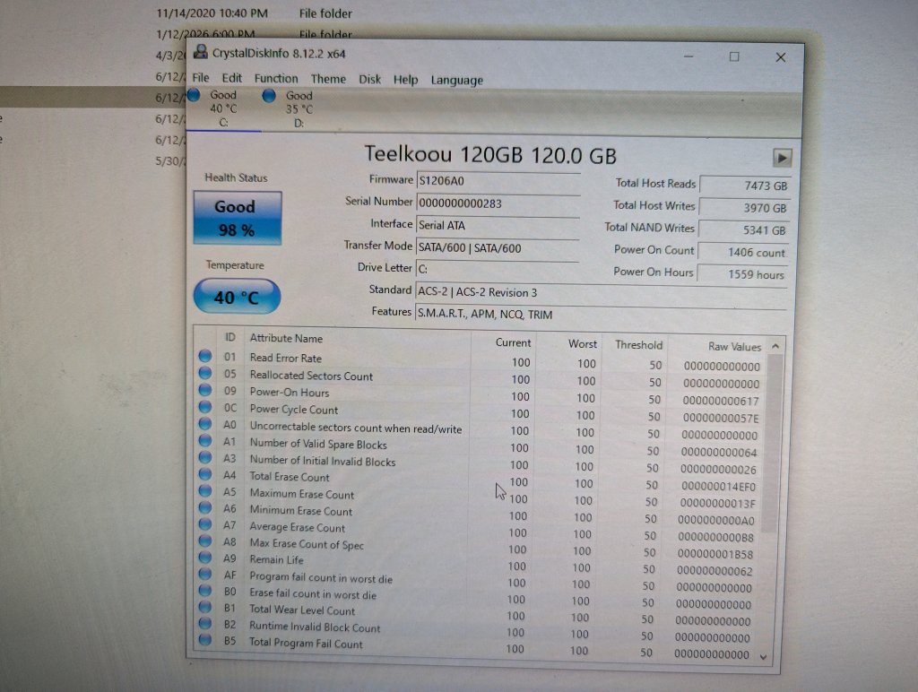Select 11/14/2020 File folder row in background window
The image size is (918, 692).
(254, 13)
